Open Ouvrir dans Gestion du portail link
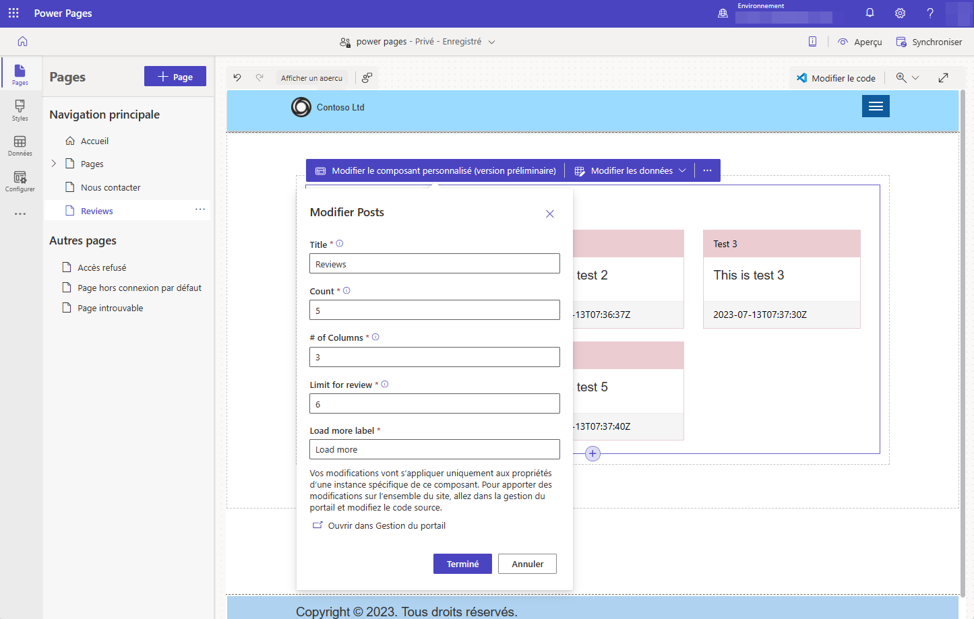This screenshot has width=974, height=619. click(x=379, y=525)
